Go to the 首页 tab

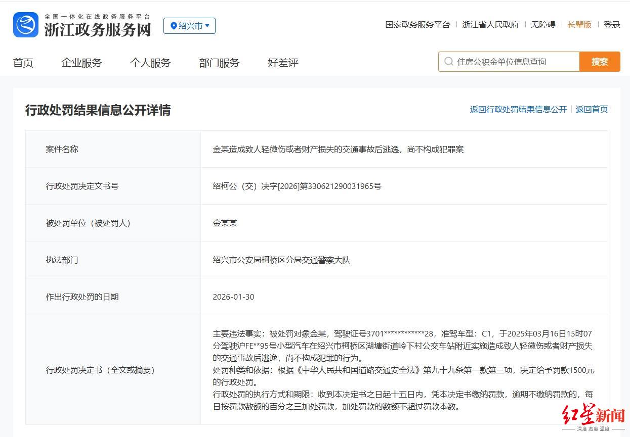(23, 63)
